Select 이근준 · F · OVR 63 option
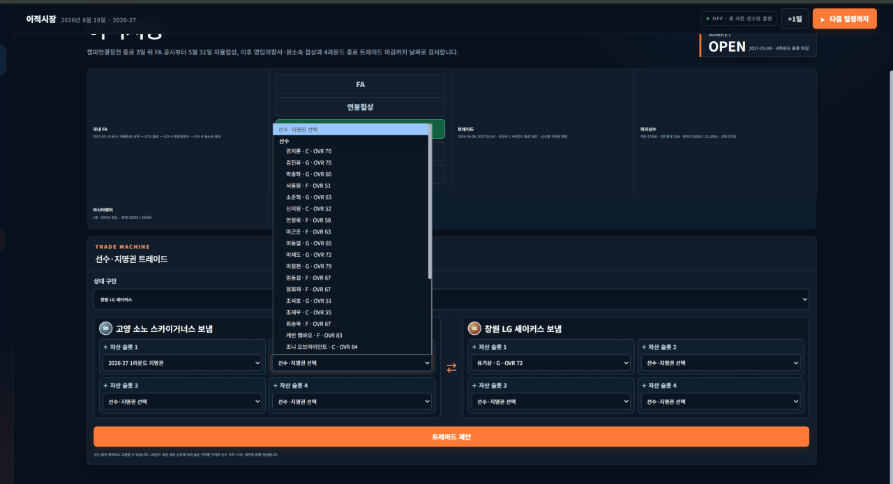The image size is (893, 484). click(350, 232)
